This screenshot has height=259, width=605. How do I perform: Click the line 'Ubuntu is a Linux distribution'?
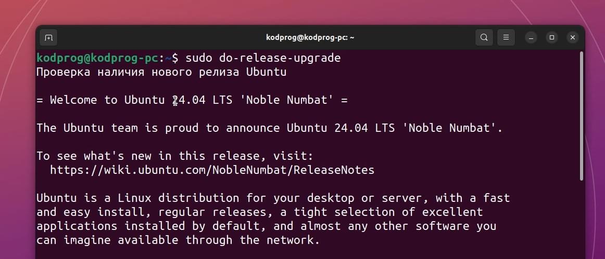coord(273,198)
